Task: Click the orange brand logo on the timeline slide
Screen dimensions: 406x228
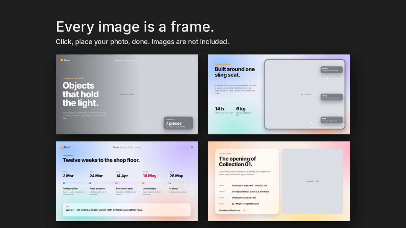Action: click(x=62, y=147)
